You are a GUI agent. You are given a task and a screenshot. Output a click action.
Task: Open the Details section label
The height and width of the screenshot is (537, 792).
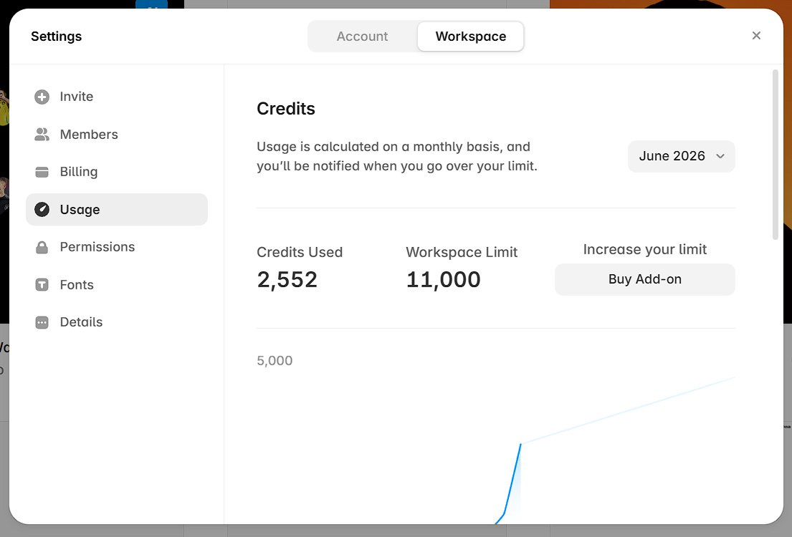(x=81, y=322)
